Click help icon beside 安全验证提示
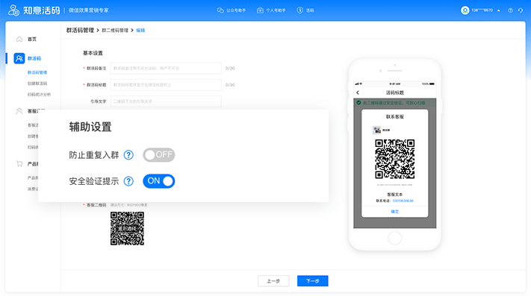 coord(128,181)
